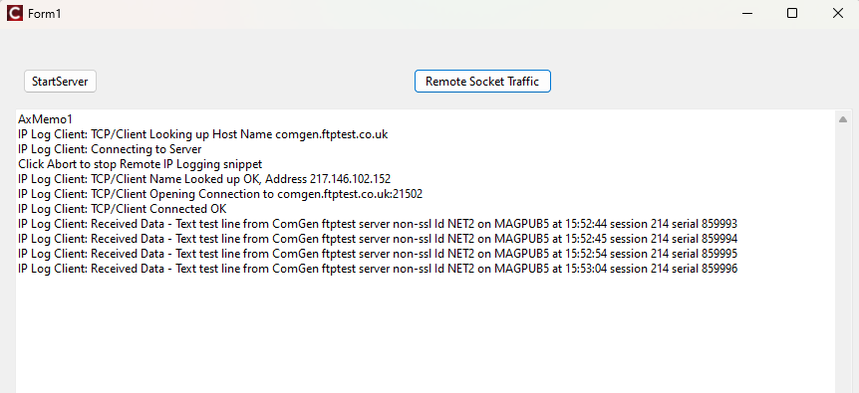Click the log line with serial 859995
The image size is (859, 393).
tap(378, 254)
